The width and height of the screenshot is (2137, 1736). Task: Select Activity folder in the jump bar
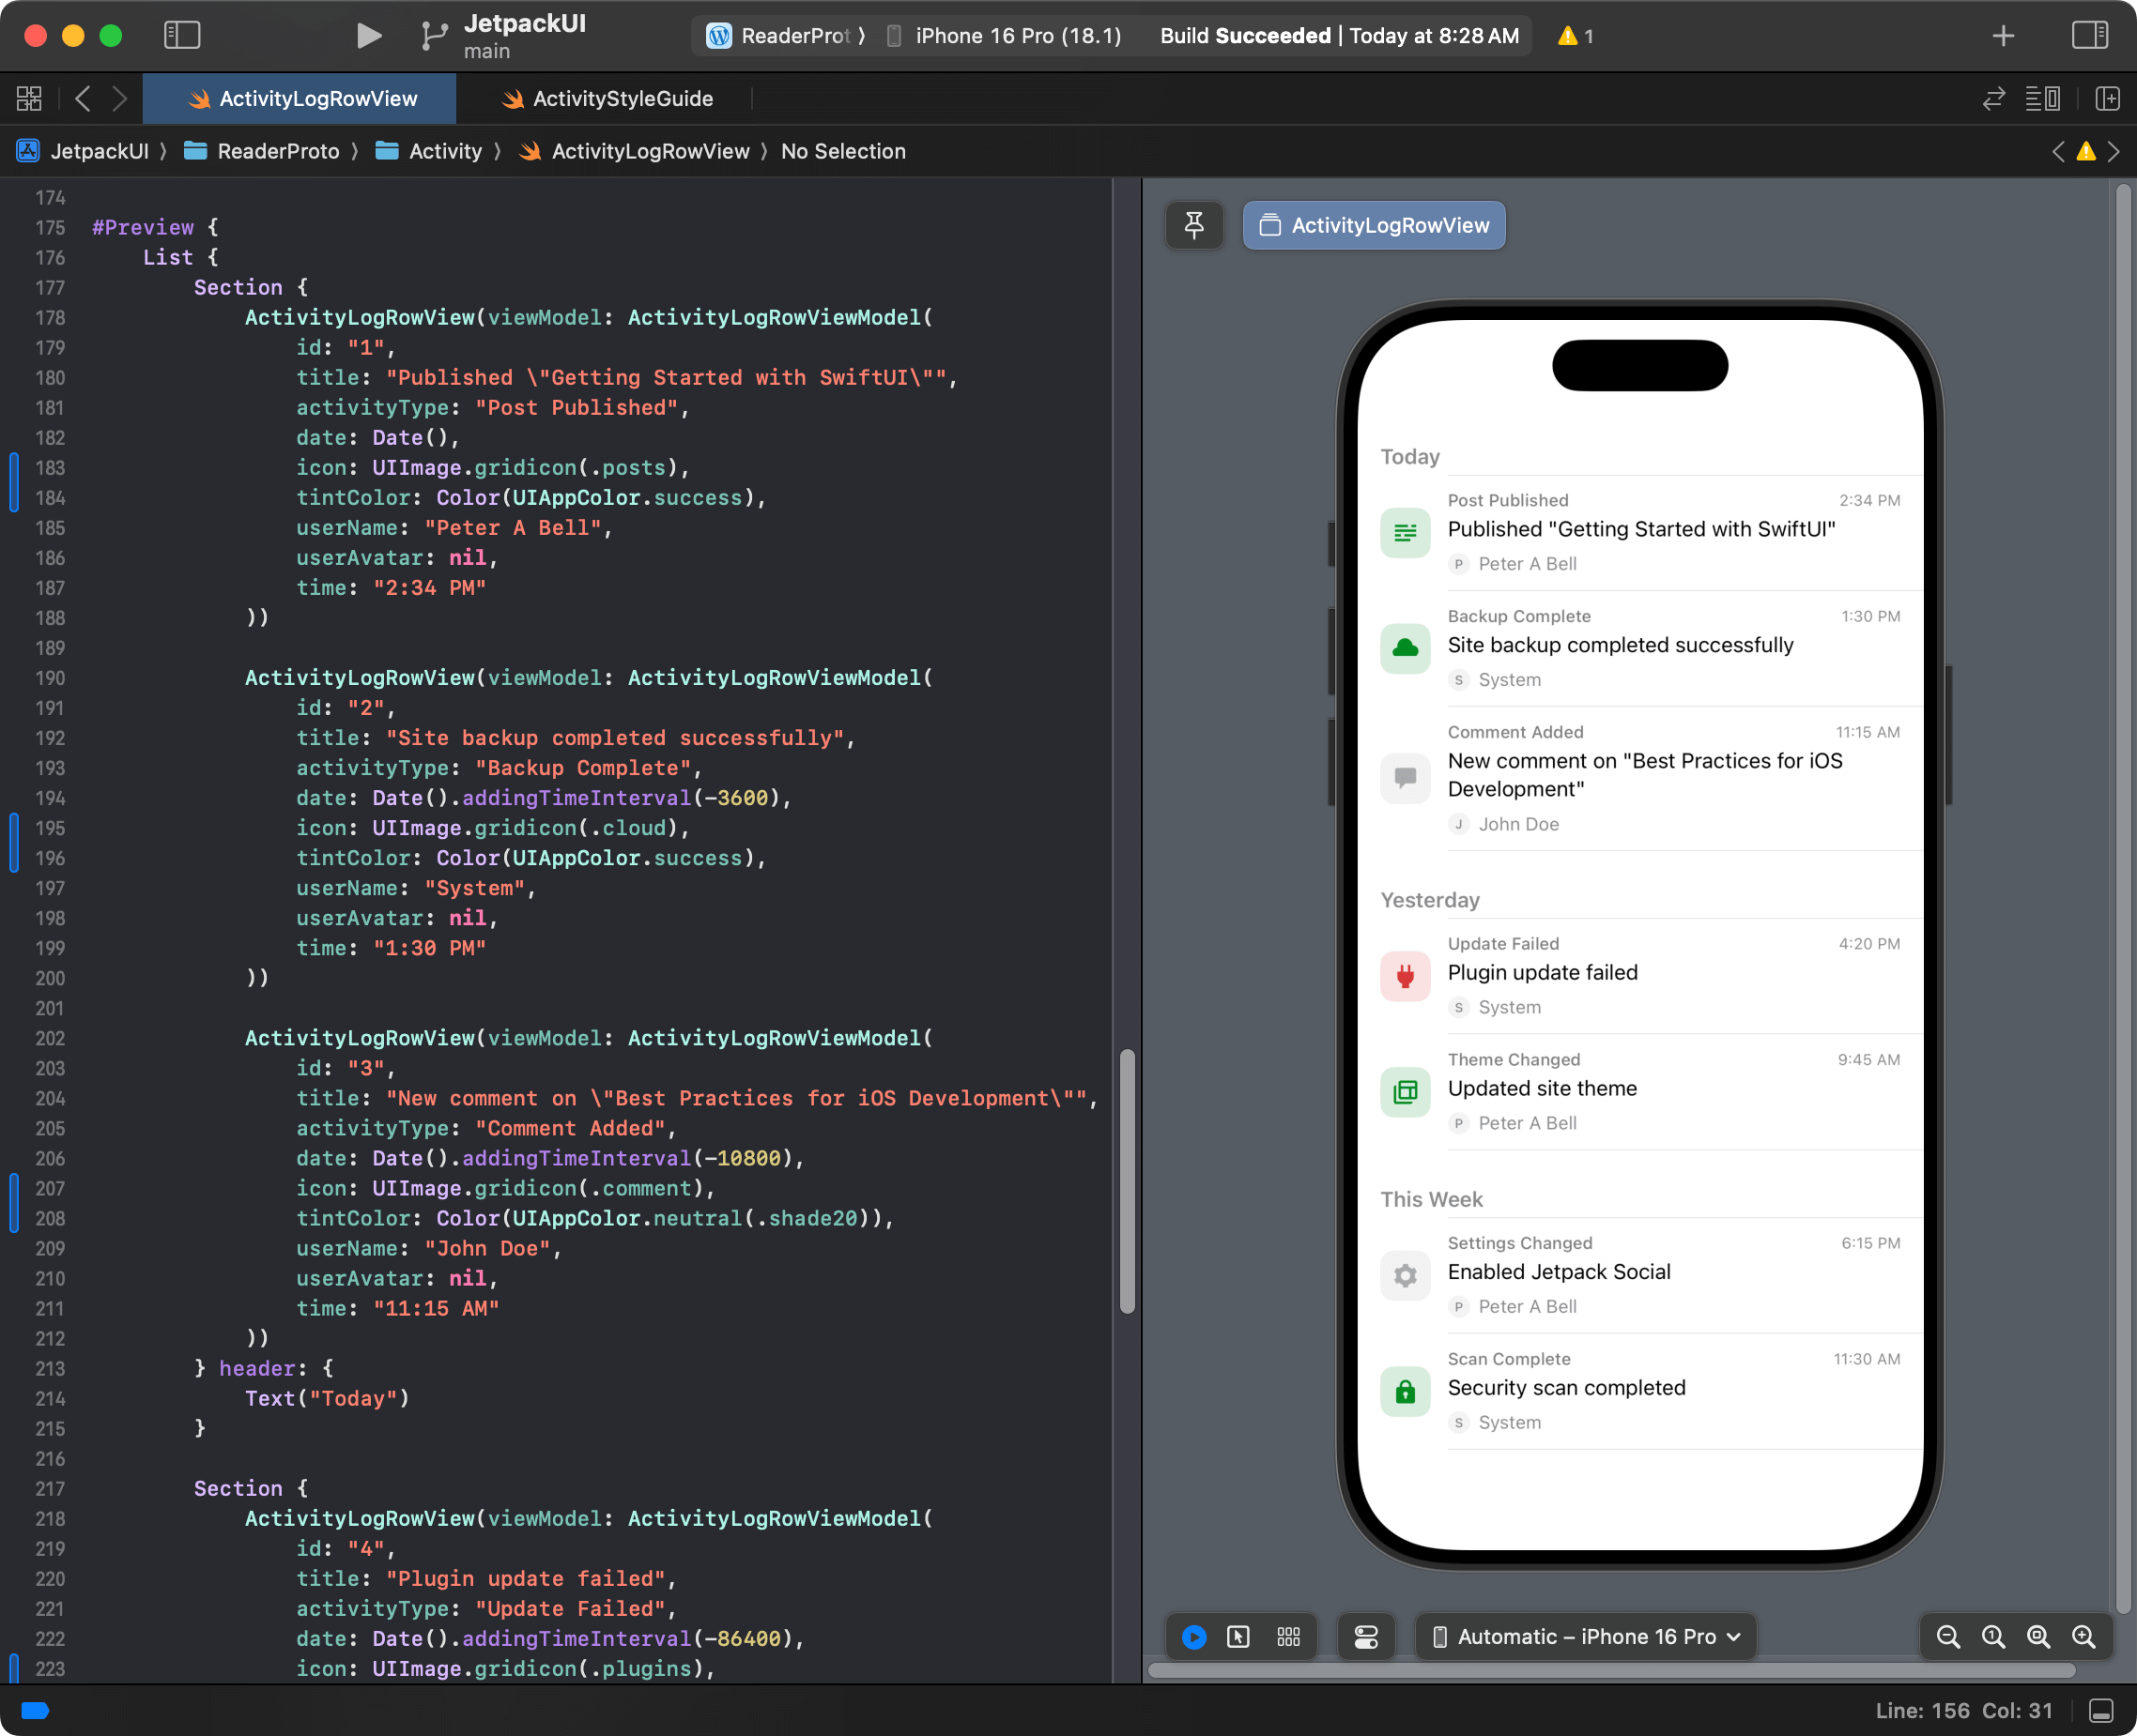tap(446, 151)
